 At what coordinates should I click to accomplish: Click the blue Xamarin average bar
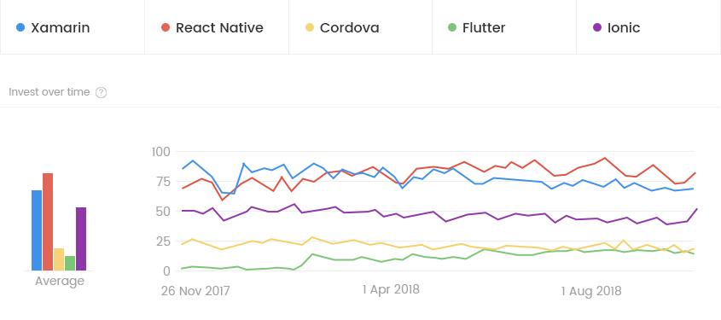[37, 230]
